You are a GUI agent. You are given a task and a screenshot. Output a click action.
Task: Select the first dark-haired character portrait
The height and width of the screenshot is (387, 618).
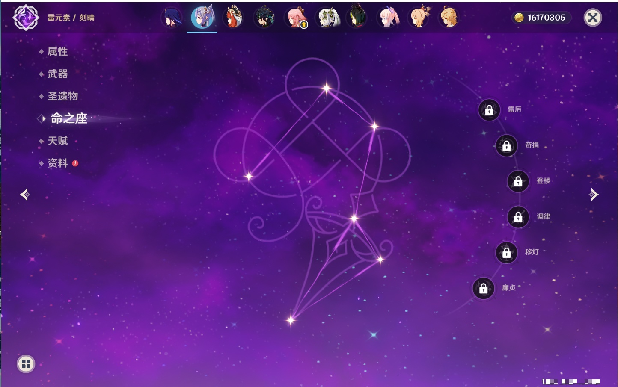click(172, 18)
